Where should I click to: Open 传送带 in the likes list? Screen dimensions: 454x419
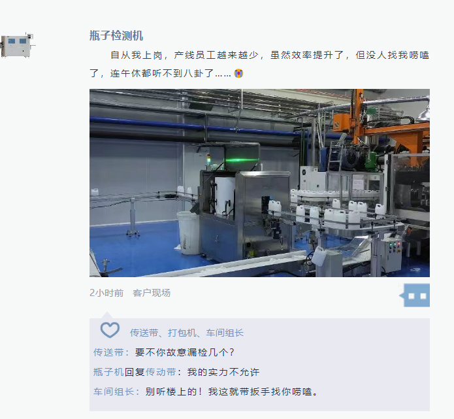pyautogui.click(x=144, y=333)
